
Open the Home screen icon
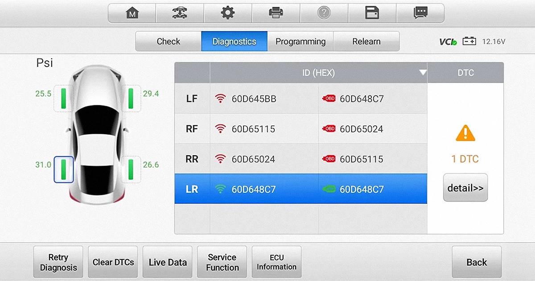[x=132, y=13]
